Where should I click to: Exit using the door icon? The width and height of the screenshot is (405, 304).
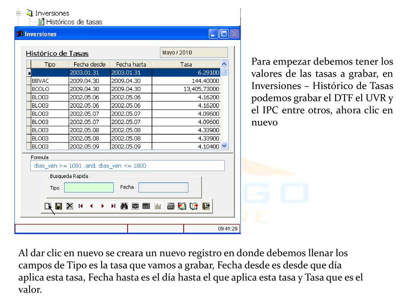click(206, 206)
